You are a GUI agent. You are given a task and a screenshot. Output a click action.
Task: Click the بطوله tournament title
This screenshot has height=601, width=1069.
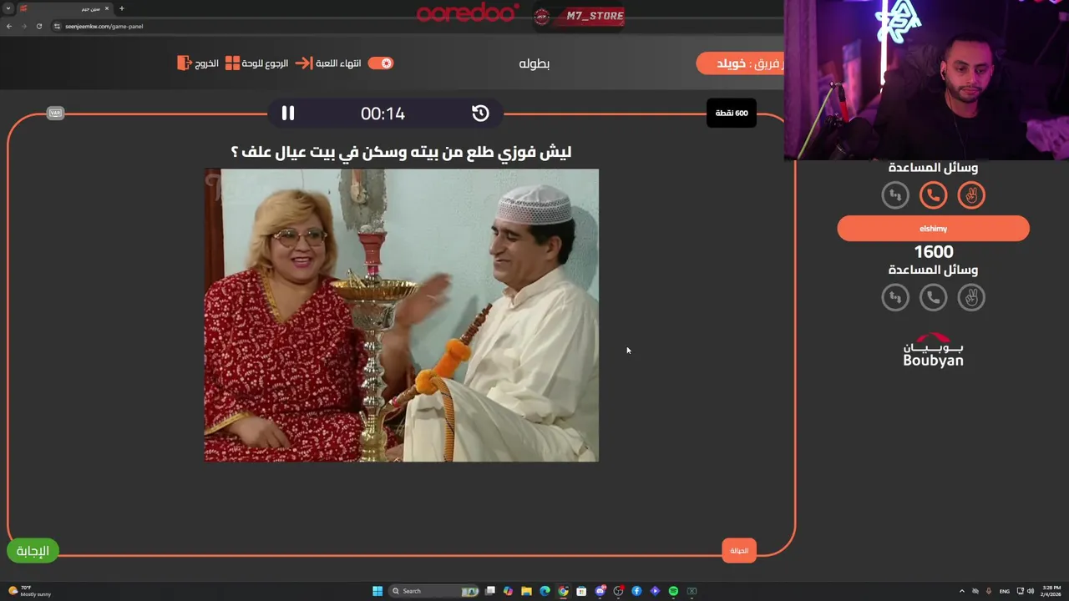[x=534, y=63]
